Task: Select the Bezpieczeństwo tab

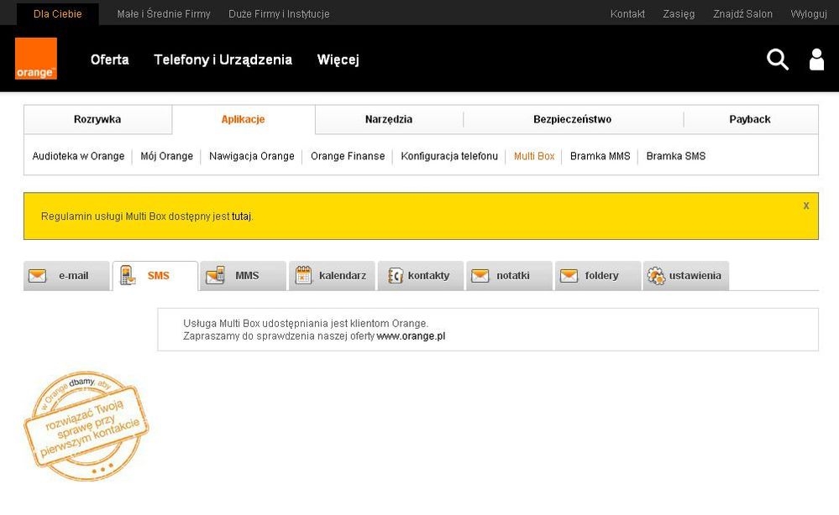Action: (x=572, y=119)
